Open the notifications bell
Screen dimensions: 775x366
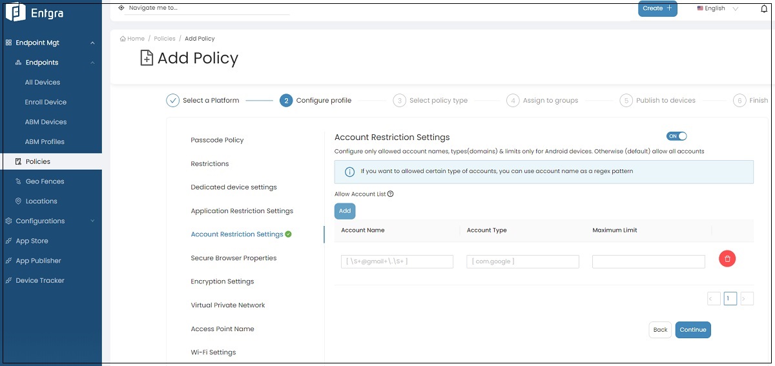click(764, 8)
